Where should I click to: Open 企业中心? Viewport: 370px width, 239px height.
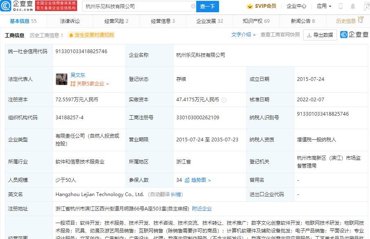297,6
